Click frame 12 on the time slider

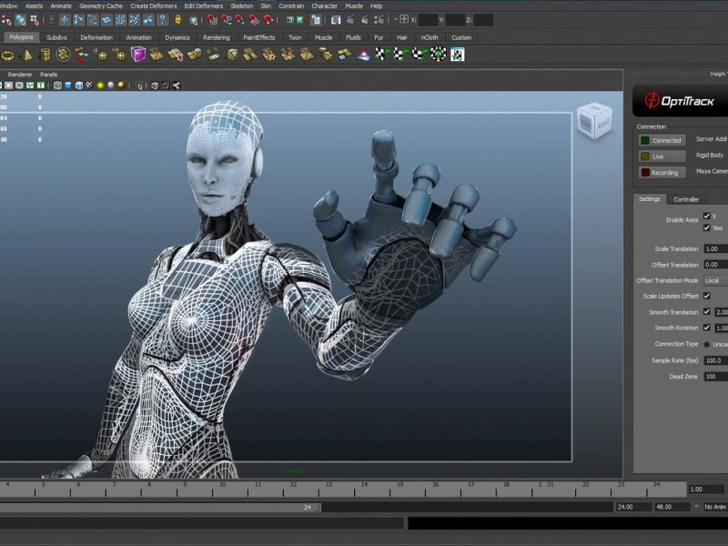click(293, 485)
